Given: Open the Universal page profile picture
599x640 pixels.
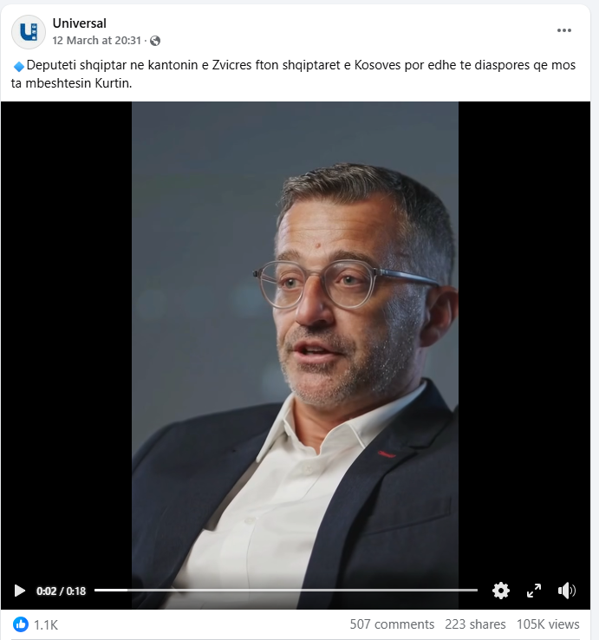Looking at the screenshot, I should pos(28,32).
